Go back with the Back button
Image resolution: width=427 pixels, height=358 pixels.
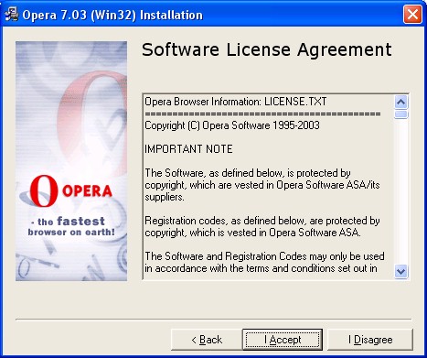207,340
